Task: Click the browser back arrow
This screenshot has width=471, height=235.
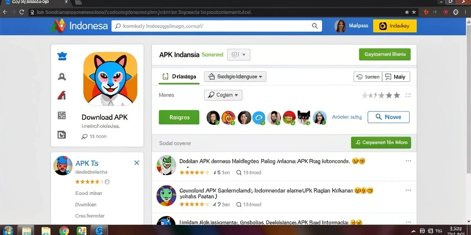Action: click(5, 12)
